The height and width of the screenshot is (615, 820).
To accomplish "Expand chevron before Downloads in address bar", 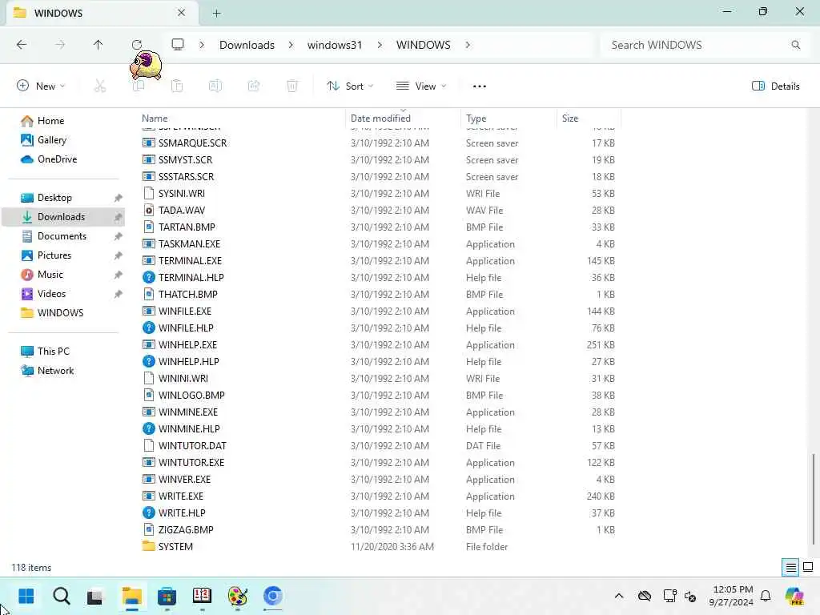I will [202, 45].
